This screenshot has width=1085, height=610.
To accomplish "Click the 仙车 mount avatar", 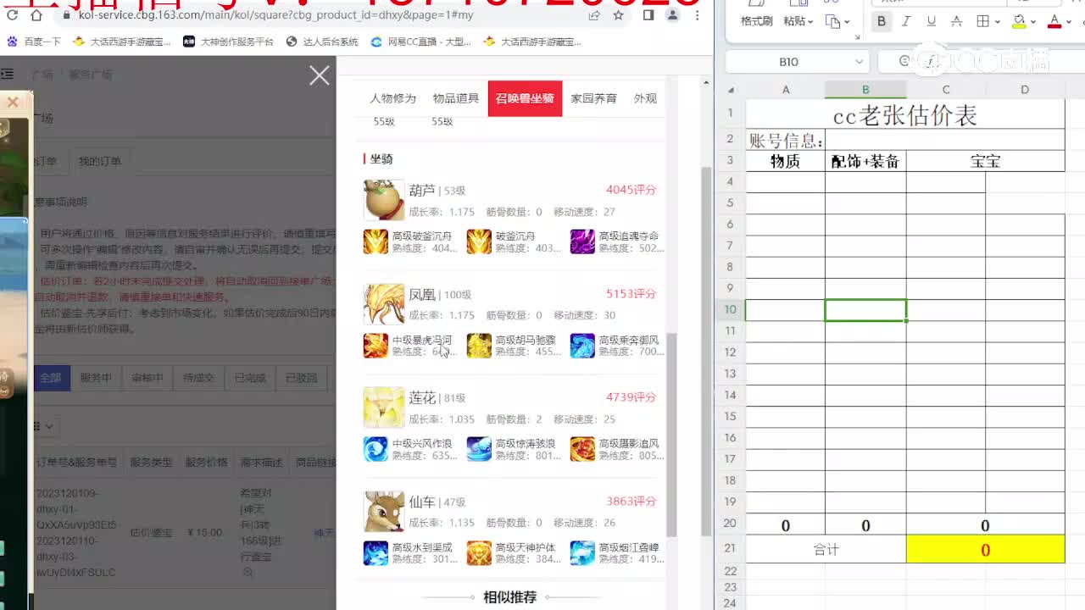I will coord(384,512).
